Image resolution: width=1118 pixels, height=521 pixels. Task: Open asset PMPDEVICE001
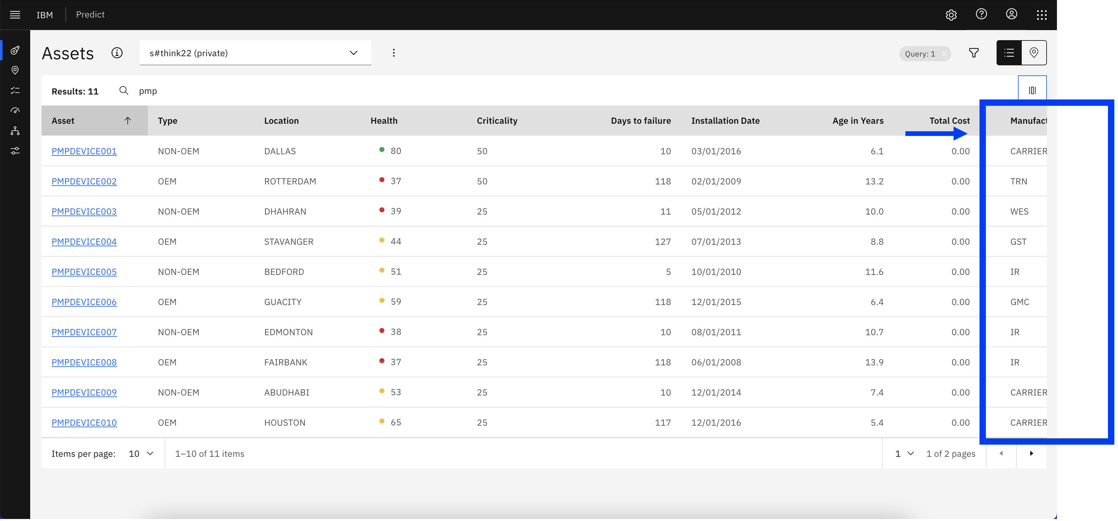[x=84, y=151]
